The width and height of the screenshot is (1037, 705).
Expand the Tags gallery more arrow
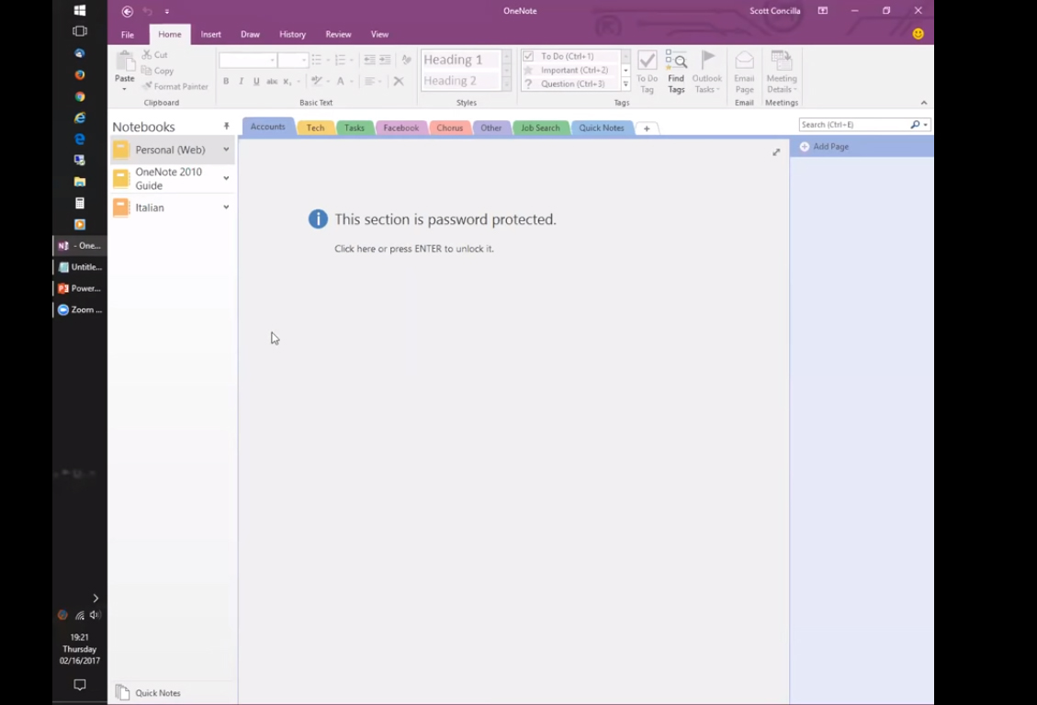626,84
